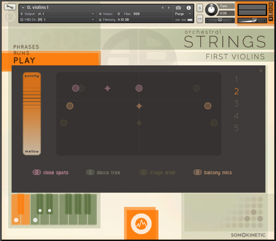
Task: Close the mic mixer panel
Action: 261,71
